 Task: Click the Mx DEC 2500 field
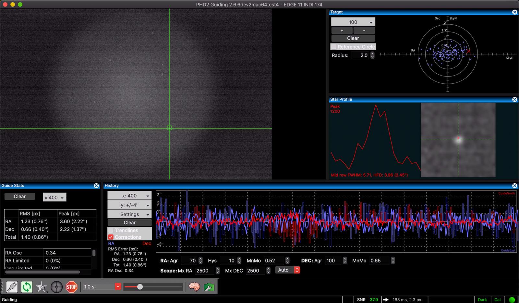(255, 271)
